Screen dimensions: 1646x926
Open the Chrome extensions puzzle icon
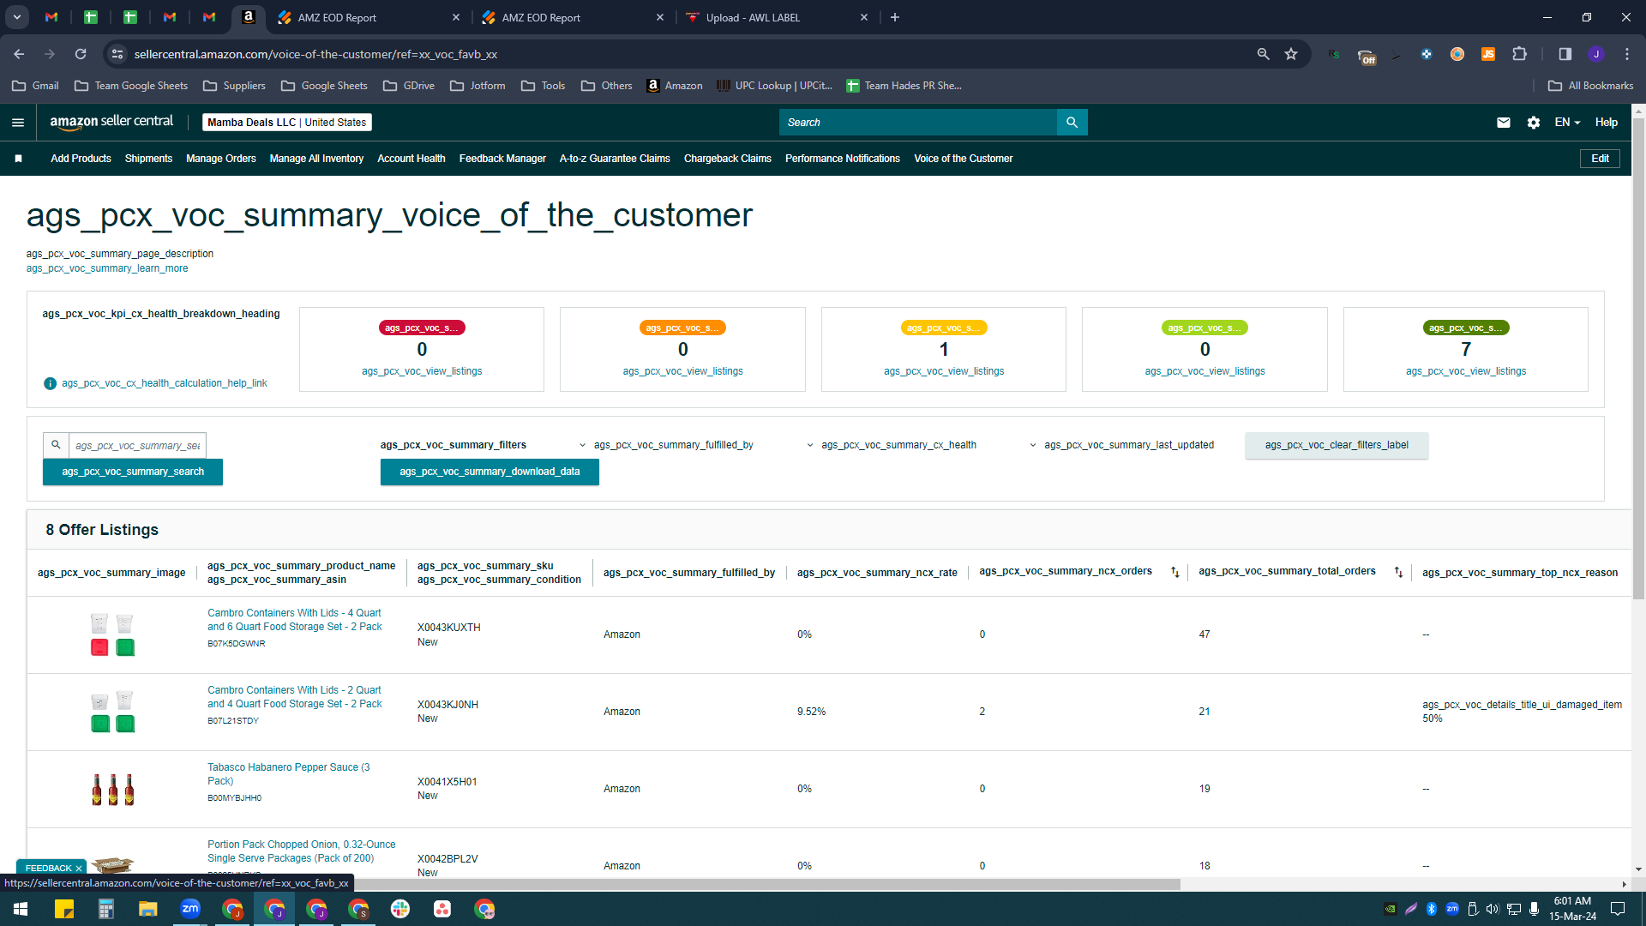[1519, 54]
